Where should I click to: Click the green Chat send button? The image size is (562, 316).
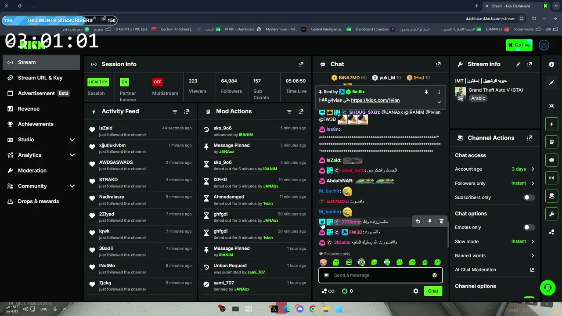tap(433, 291)
